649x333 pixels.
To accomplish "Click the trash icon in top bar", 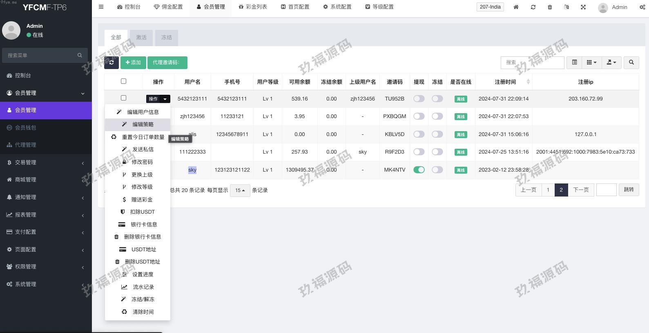I will pyautogui.click(x=550, y=7).
